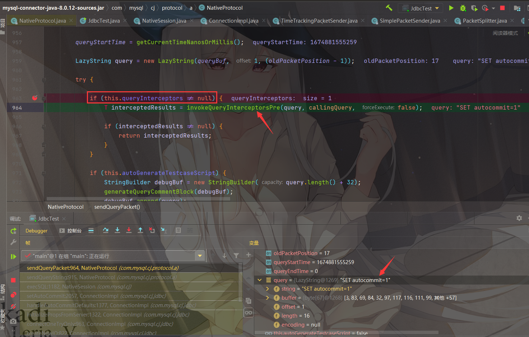The image size is (529, 337).
Task: Force step into with red arrow
Action: point(129,230)
